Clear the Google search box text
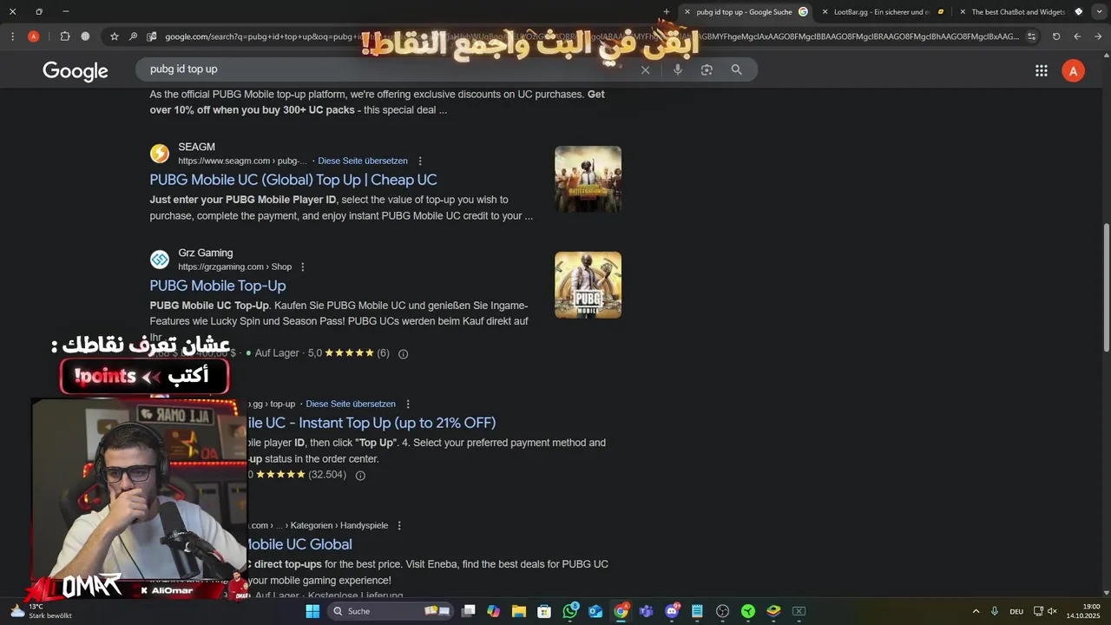 coord(645,69)
